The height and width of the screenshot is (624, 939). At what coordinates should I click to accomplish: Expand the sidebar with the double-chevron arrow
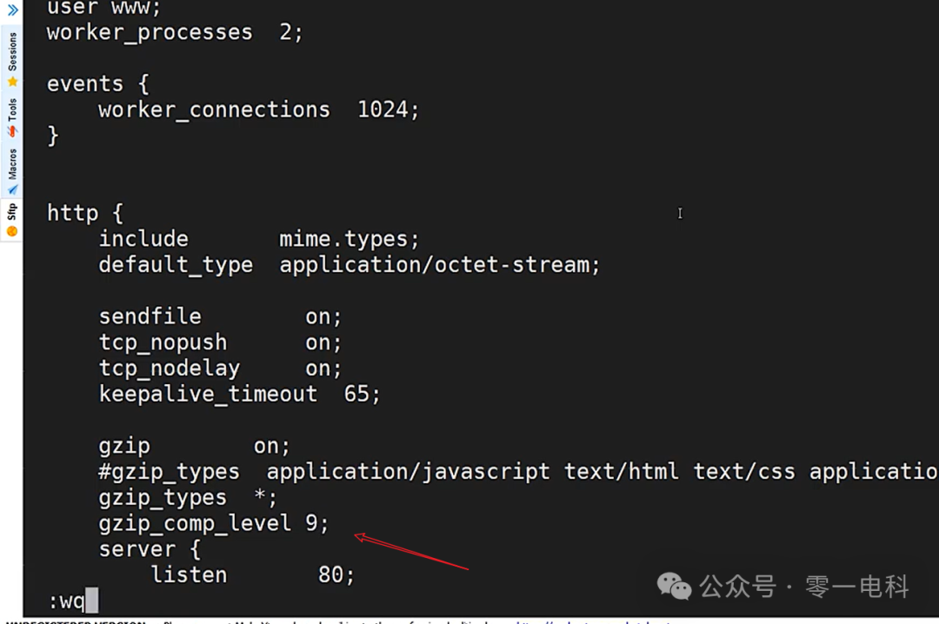12,10
